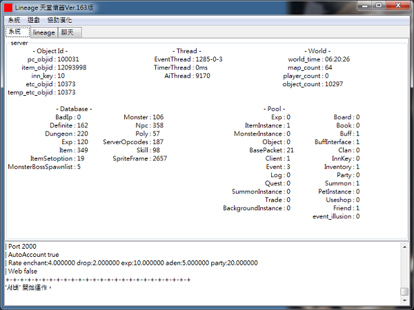Click the Rate enchant log line

click(x=132, y=263)
